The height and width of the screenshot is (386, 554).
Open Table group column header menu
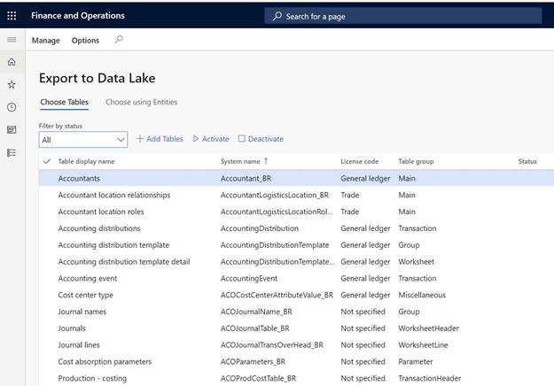point(416,161)
